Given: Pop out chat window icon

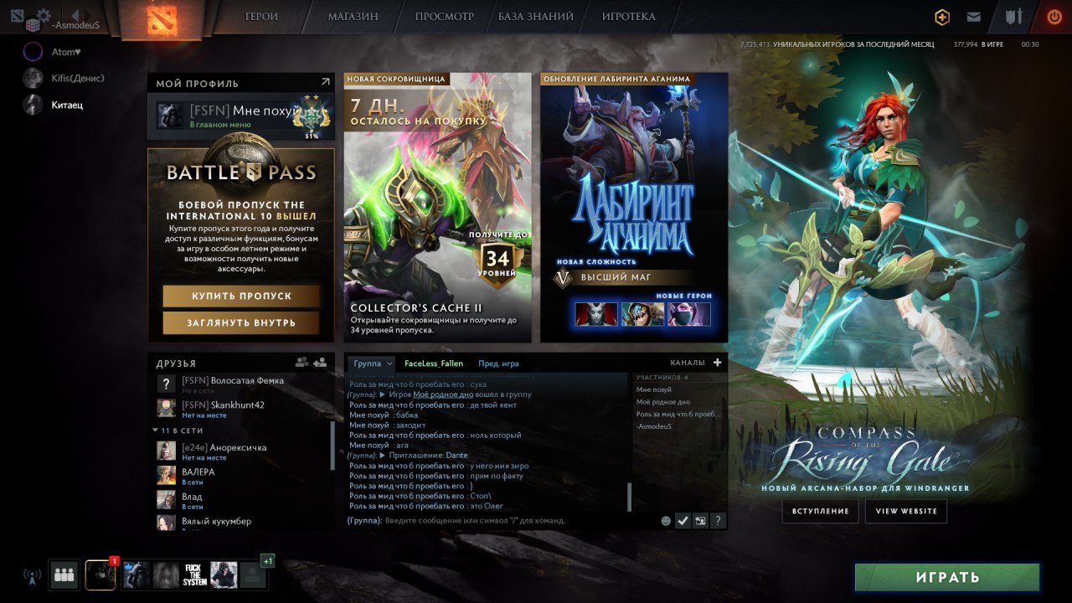Looking at the screenshot, I should click(700, 521).
